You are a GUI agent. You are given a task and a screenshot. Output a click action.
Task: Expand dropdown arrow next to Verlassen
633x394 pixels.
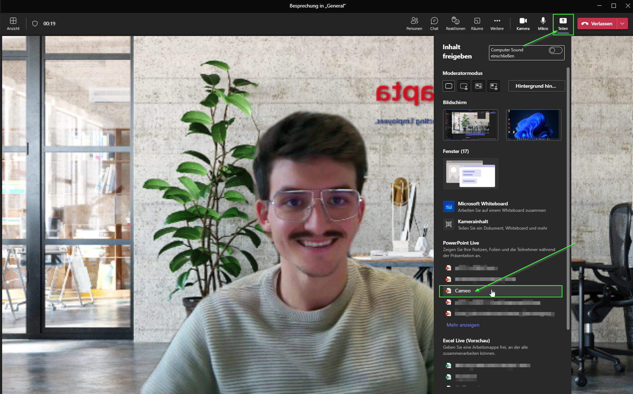(622, 24)
